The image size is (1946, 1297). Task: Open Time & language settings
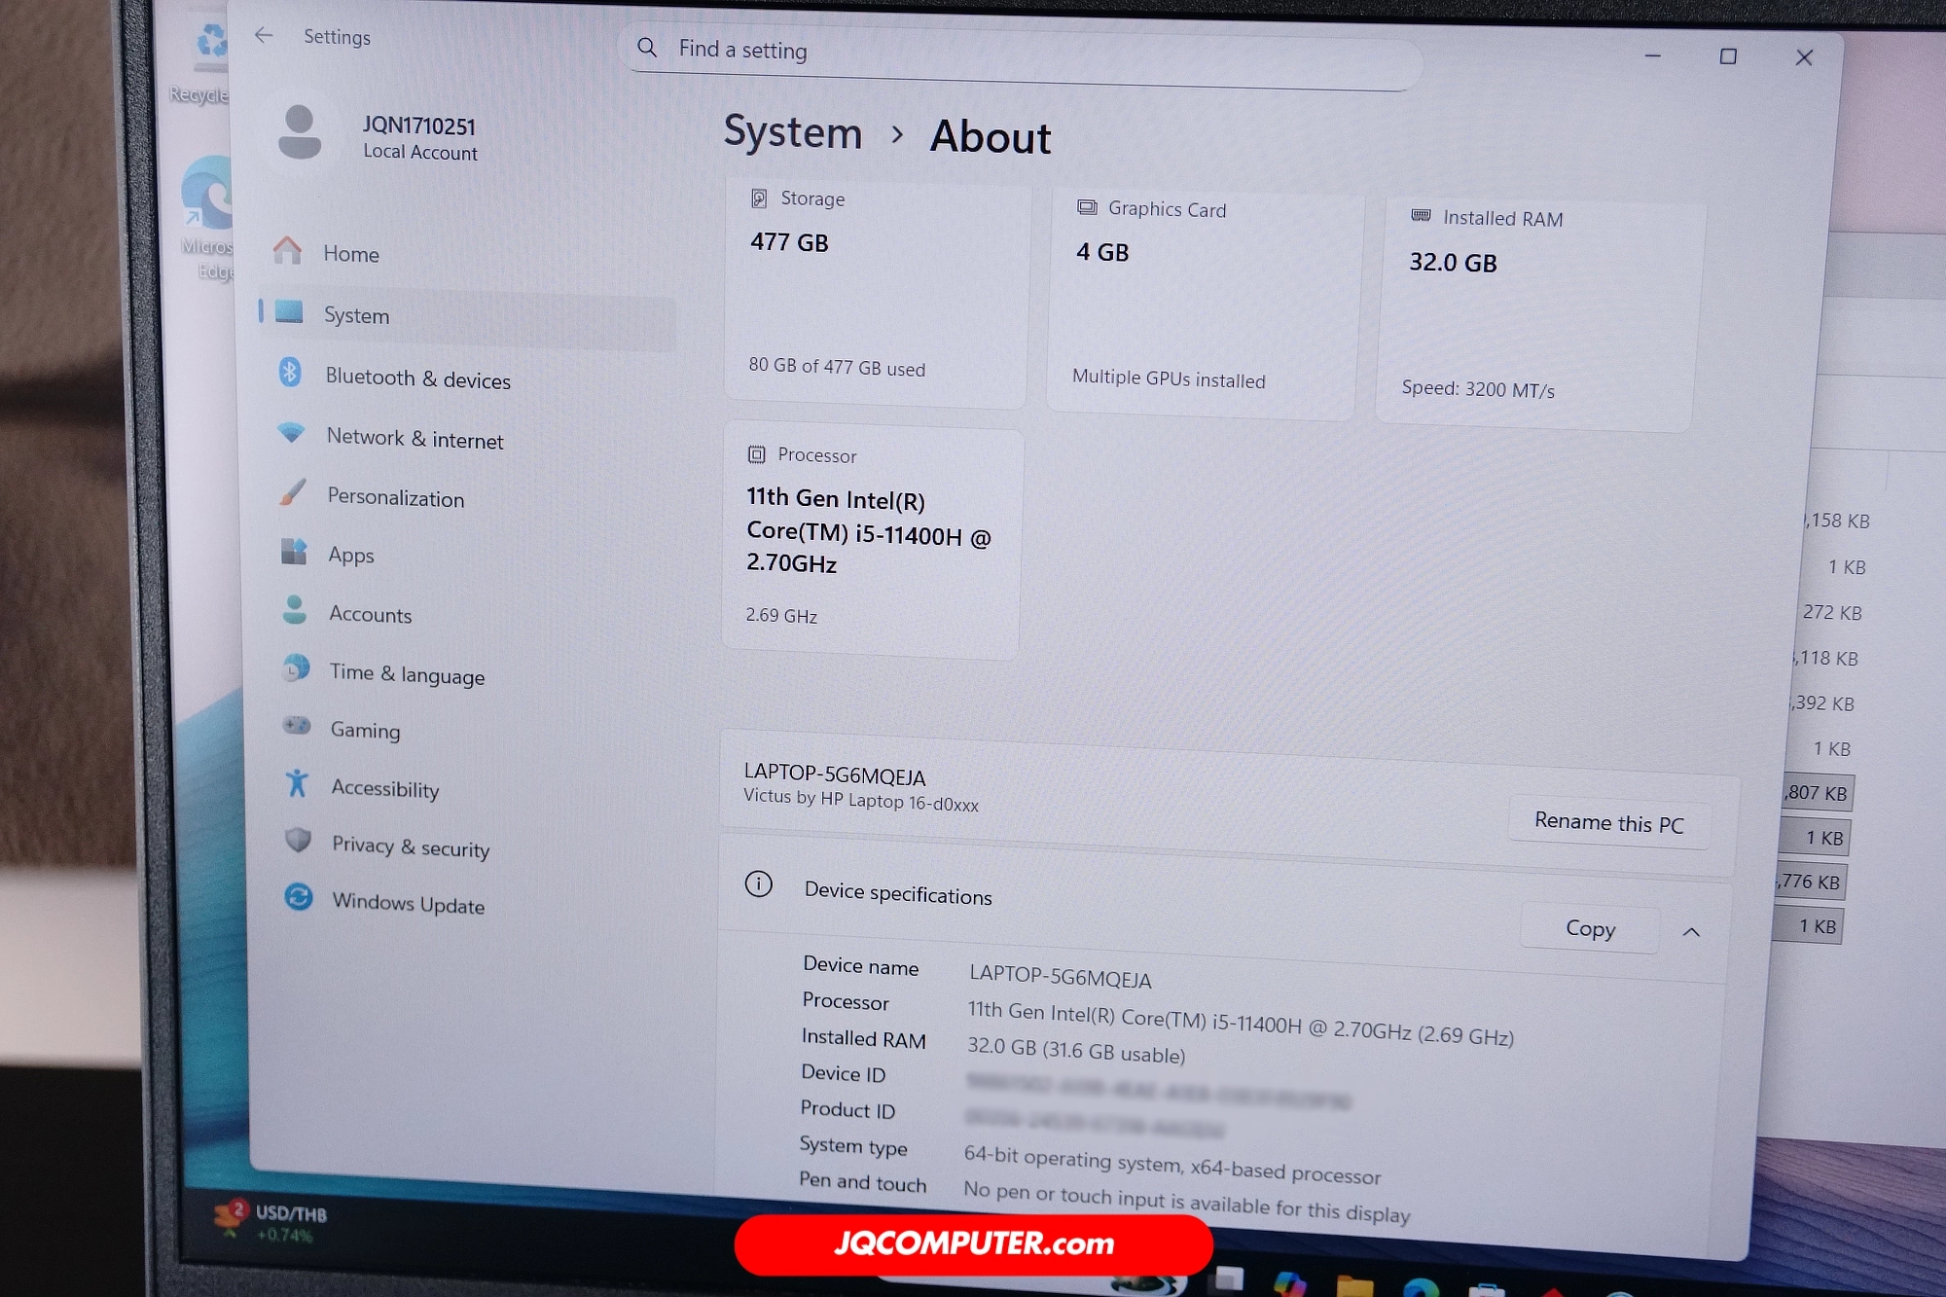(x=406, y=673)
